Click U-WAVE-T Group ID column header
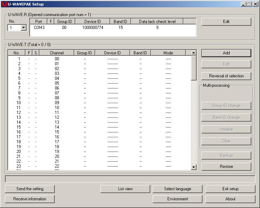 (84, 53)
